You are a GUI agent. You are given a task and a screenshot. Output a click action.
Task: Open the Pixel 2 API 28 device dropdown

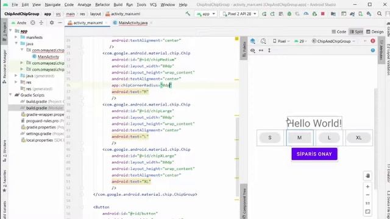[239, 14]
